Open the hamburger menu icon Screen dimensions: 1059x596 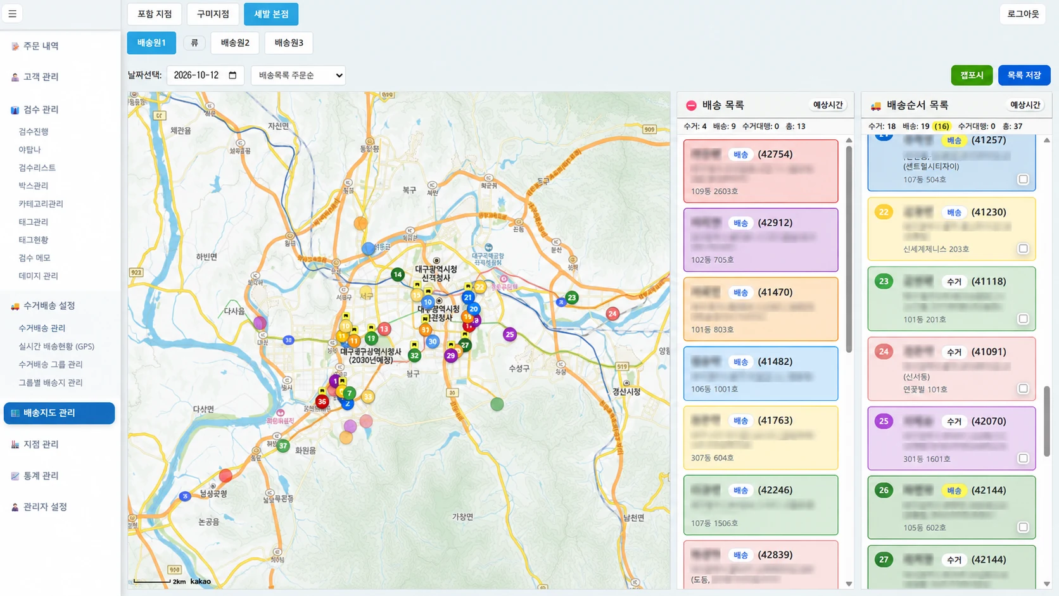pos(12,13)
